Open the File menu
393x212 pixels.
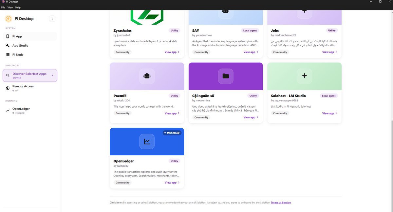(3, 7)
